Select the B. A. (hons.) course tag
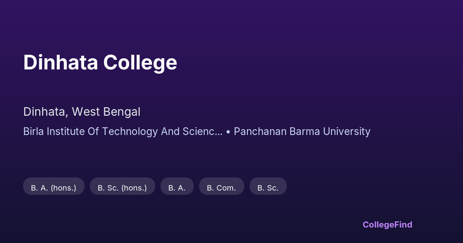The height and width of the screenshot is (243, 463). click(54, 188)
